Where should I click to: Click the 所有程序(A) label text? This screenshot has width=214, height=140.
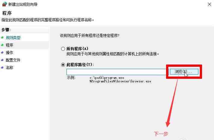click(77, 49)
